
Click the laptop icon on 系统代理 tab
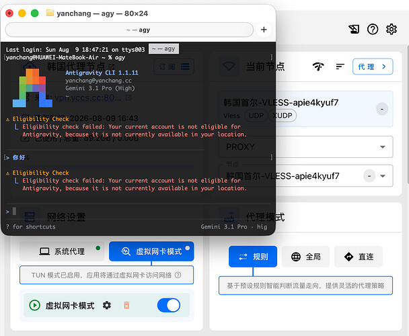click(x=44, y=251)
